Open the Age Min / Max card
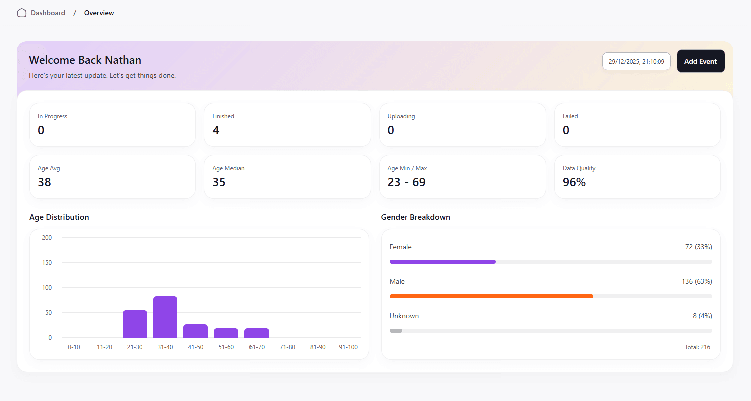Screen dimensions: 751x401 [x=462, y=177]
